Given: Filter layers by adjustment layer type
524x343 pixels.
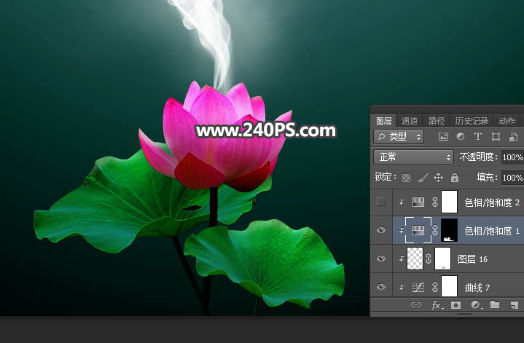Looking at the screenshot, I should pyautogui.click(x=461, y=137).
